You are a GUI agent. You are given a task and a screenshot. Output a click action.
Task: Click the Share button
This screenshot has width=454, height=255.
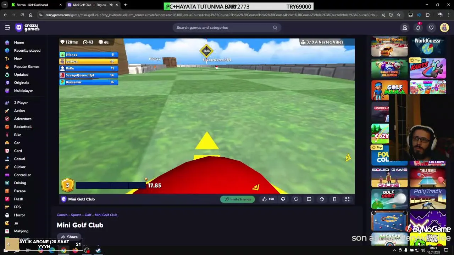click(69, 237)
